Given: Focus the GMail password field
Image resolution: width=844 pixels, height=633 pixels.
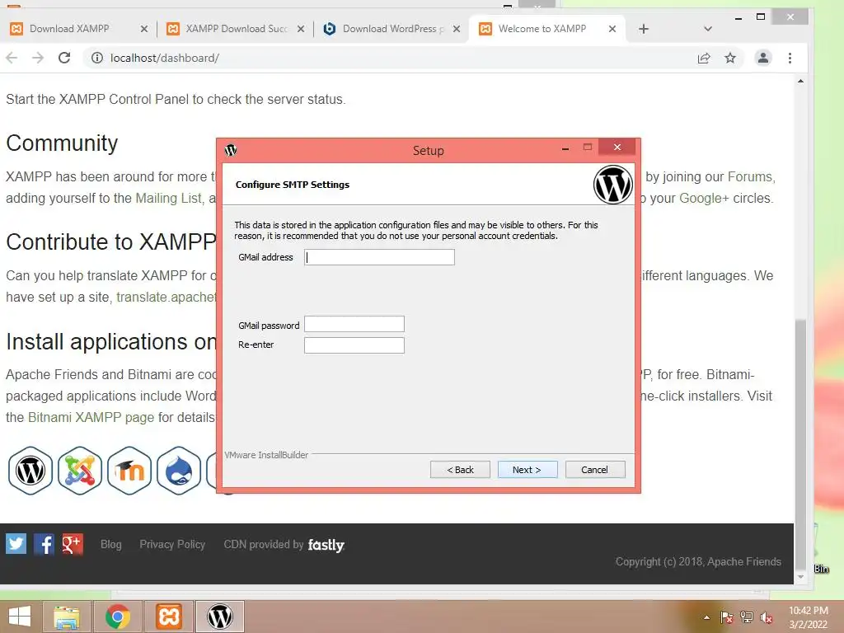Looking at the screenshot, I should tap(354, 324).
